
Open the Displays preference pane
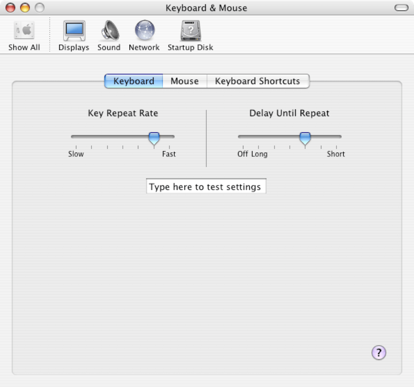(74, 36)
